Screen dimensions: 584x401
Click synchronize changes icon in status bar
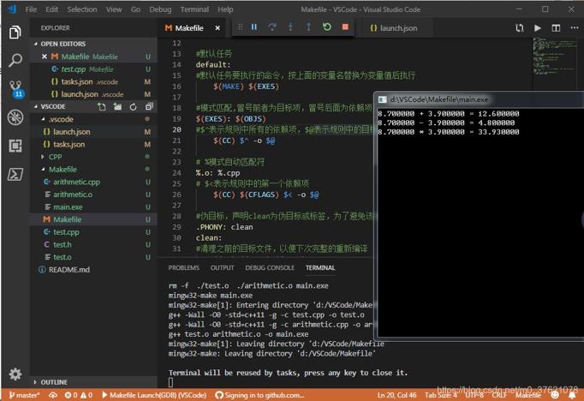point(53,395)
